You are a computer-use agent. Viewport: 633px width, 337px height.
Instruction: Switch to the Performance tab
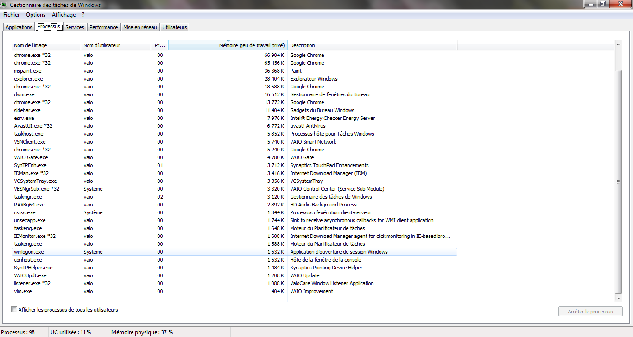104,27
